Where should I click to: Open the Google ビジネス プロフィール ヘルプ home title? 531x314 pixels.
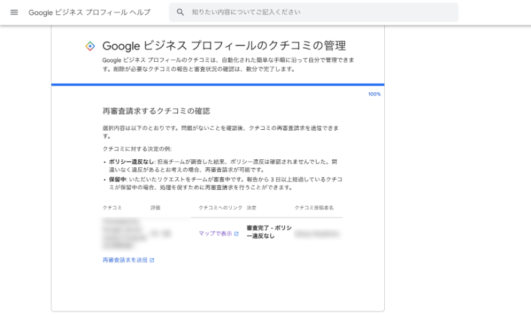pos(89,12)
